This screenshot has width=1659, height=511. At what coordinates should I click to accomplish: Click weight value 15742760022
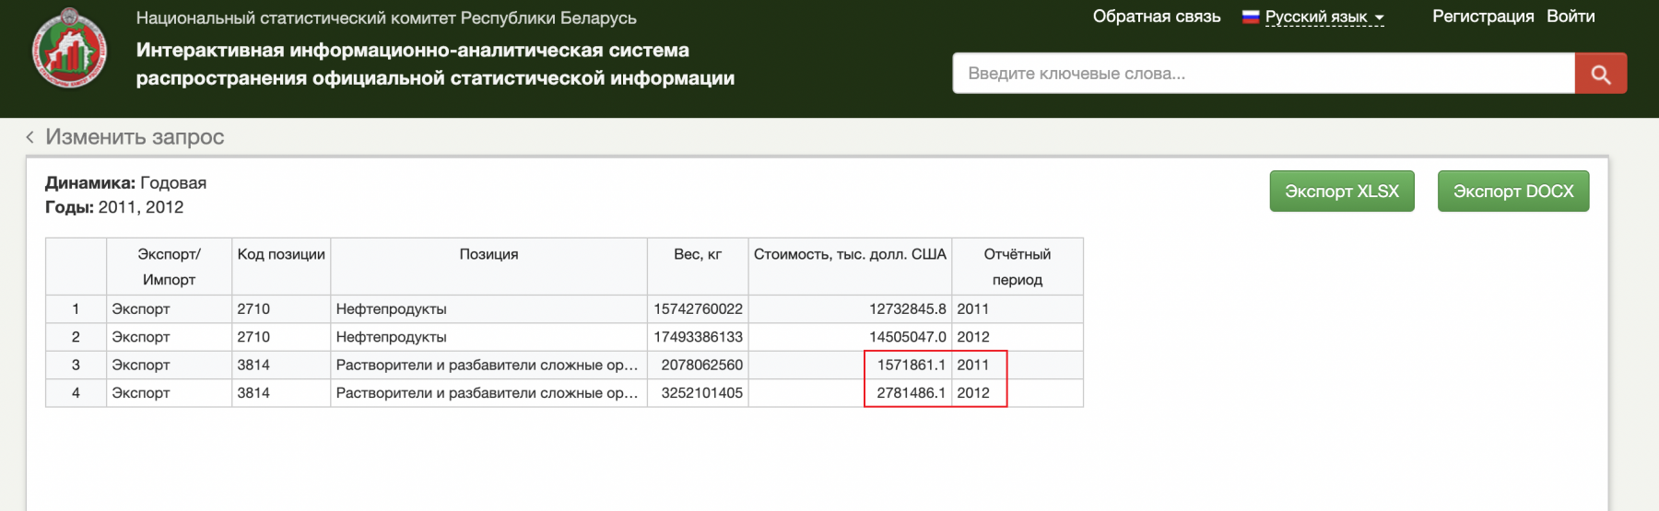point(698,309)
